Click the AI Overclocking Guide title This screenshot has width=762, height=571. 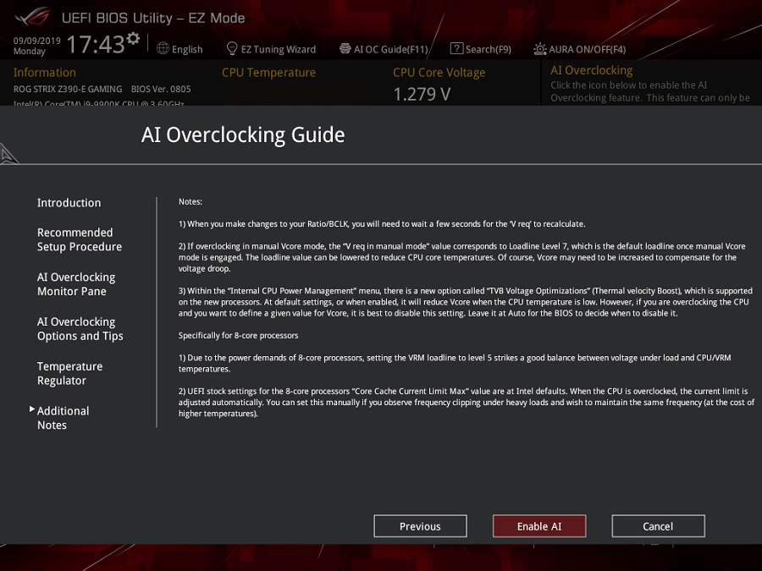[x=243, y=135]
